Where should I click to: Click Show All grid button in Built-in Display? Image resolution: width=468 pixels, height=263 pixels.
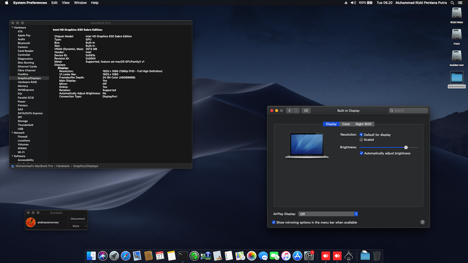click(306, 111)
